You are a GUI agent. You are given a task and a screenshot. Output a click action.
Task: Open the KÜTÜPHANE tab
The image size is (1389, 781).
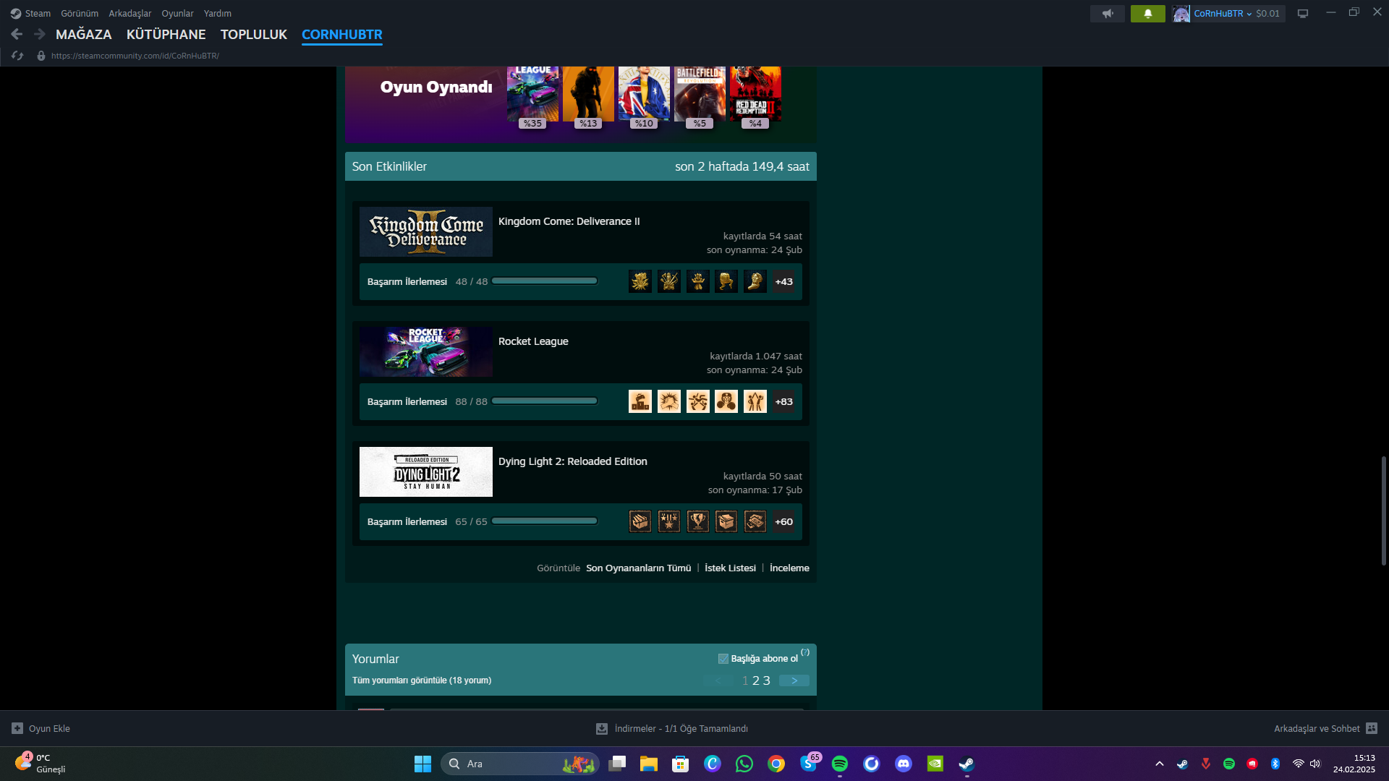point(166,34)
